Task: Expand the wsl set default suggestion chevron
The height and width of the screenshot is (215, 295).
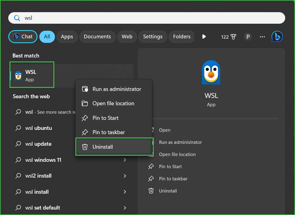Action: point(125,208)
